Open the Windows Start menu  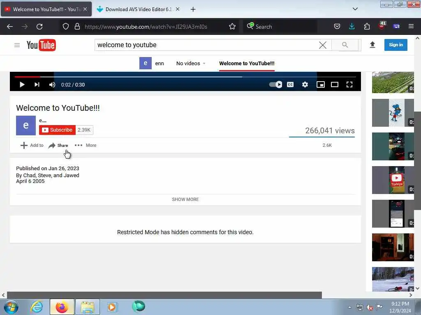11,307
